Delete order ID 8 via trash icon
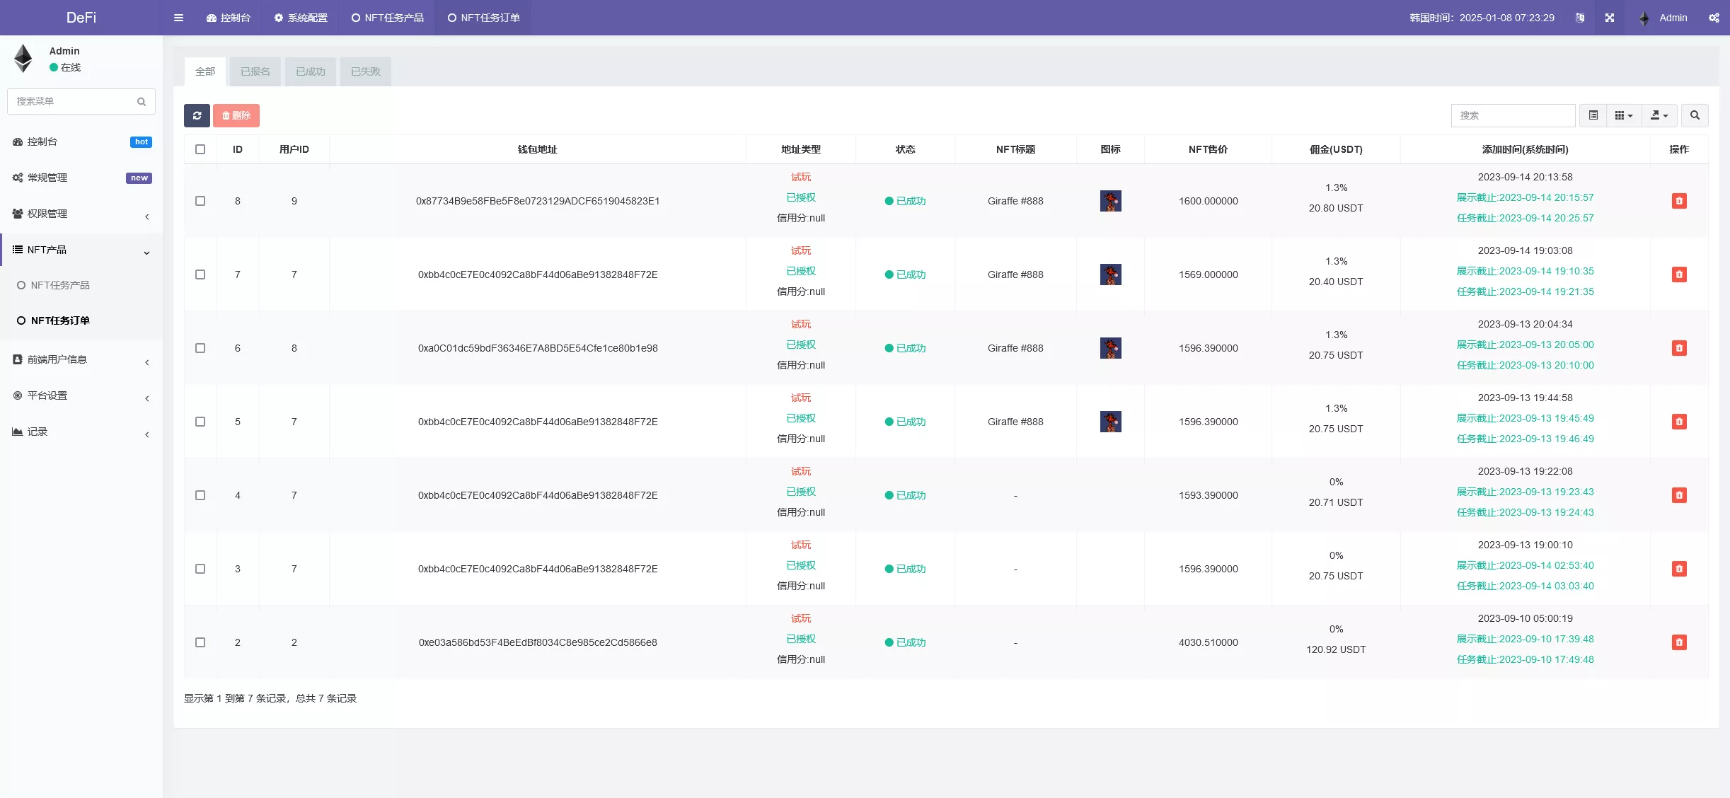The width and height of the screenshot is (1730, 798). click(1678, 201)
